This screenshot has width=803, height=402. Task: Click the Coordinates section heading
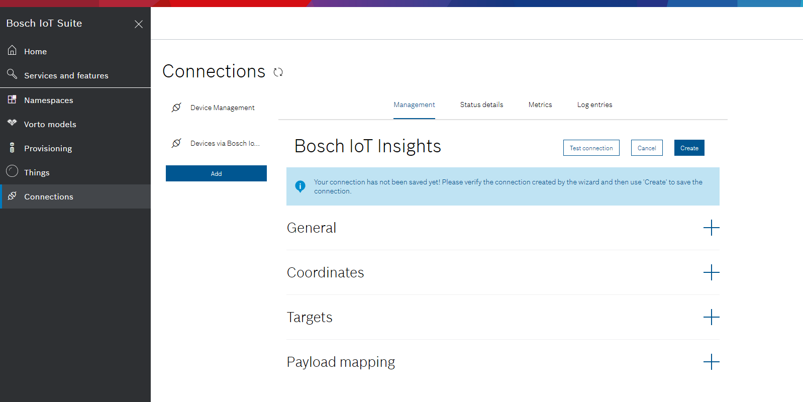click(325, 272)
